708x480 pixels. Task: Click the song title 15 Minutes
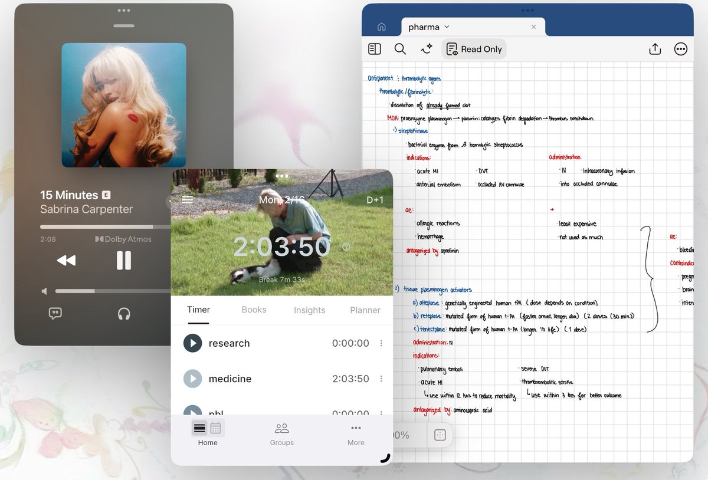coord(69,195)
